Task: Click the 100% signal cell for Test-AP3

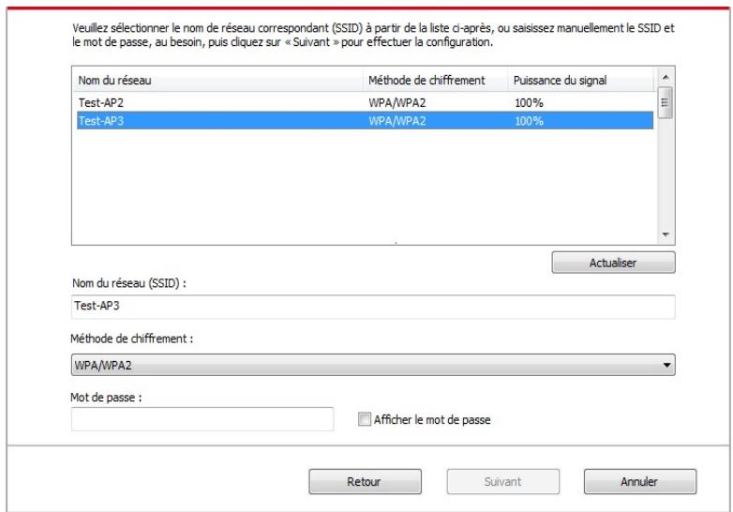Action: point(529,120)
